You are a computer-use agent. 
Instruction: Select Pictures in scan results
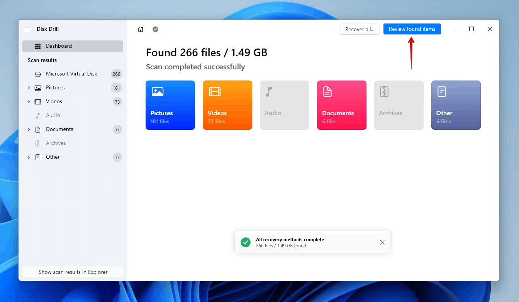coord(73,88)
